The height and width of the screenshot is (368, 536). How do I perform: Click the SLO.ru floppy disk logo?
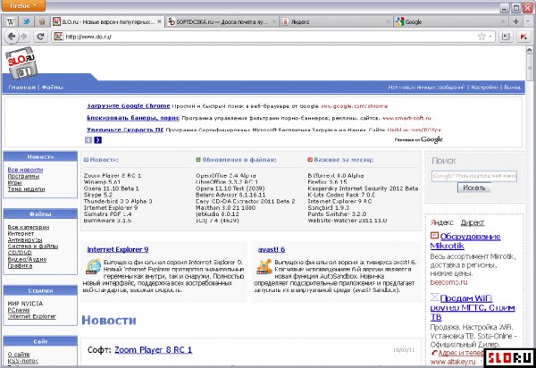21,63
